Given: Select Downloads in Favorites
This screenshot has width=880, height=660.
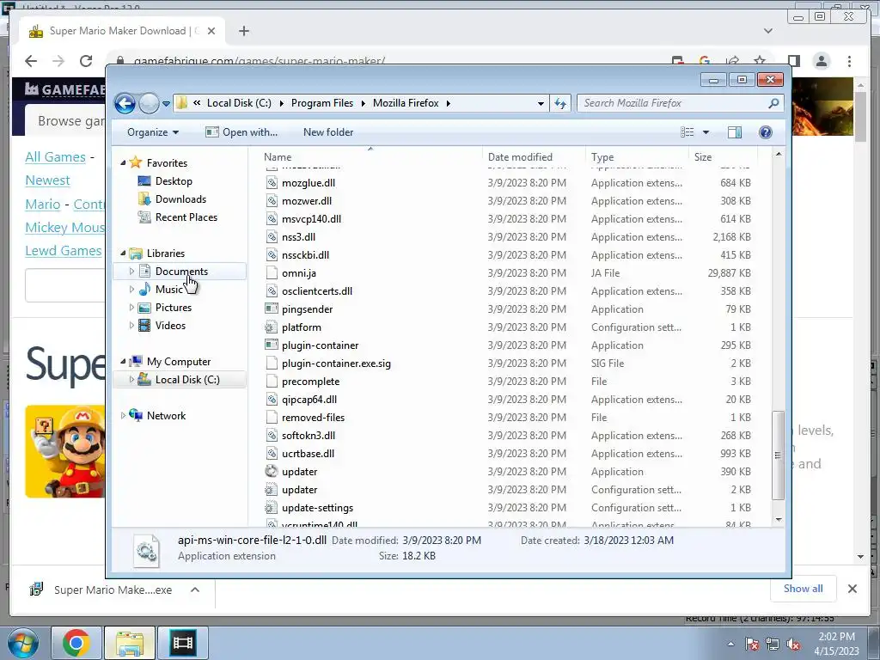Looking at the screenshot, I should coord(180,199).
